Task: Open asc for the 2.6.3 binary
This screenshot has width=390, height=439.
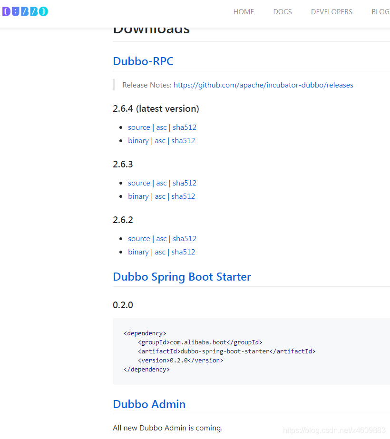Action: (160, 196)
